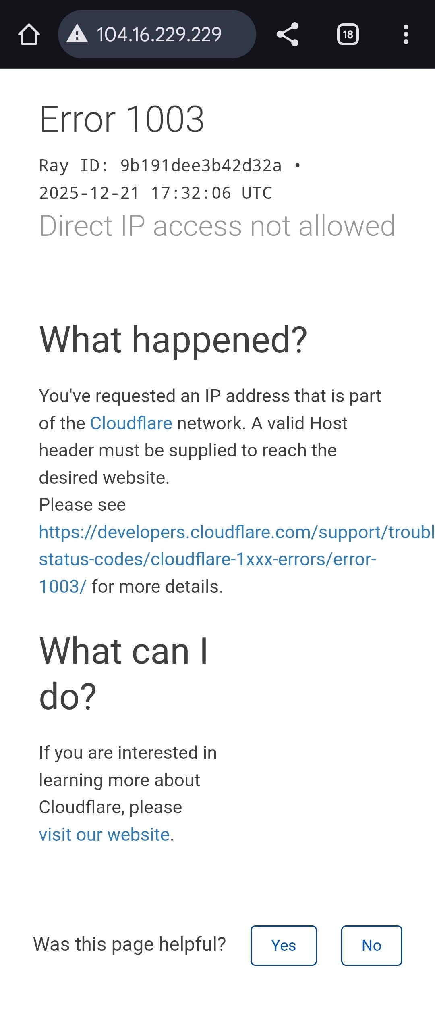This screenshot has height=1027, width=435.
Task: Tap the not-secure warning triangle icon
Action: (x=77, y=34)
